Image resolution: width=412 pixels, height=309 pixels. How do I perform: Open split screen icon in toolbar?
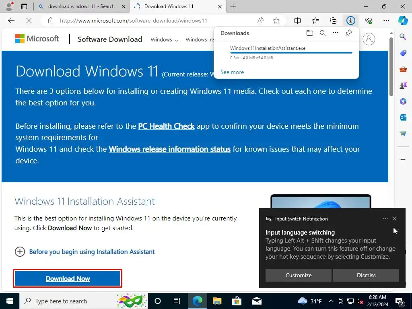pos(297,21)
